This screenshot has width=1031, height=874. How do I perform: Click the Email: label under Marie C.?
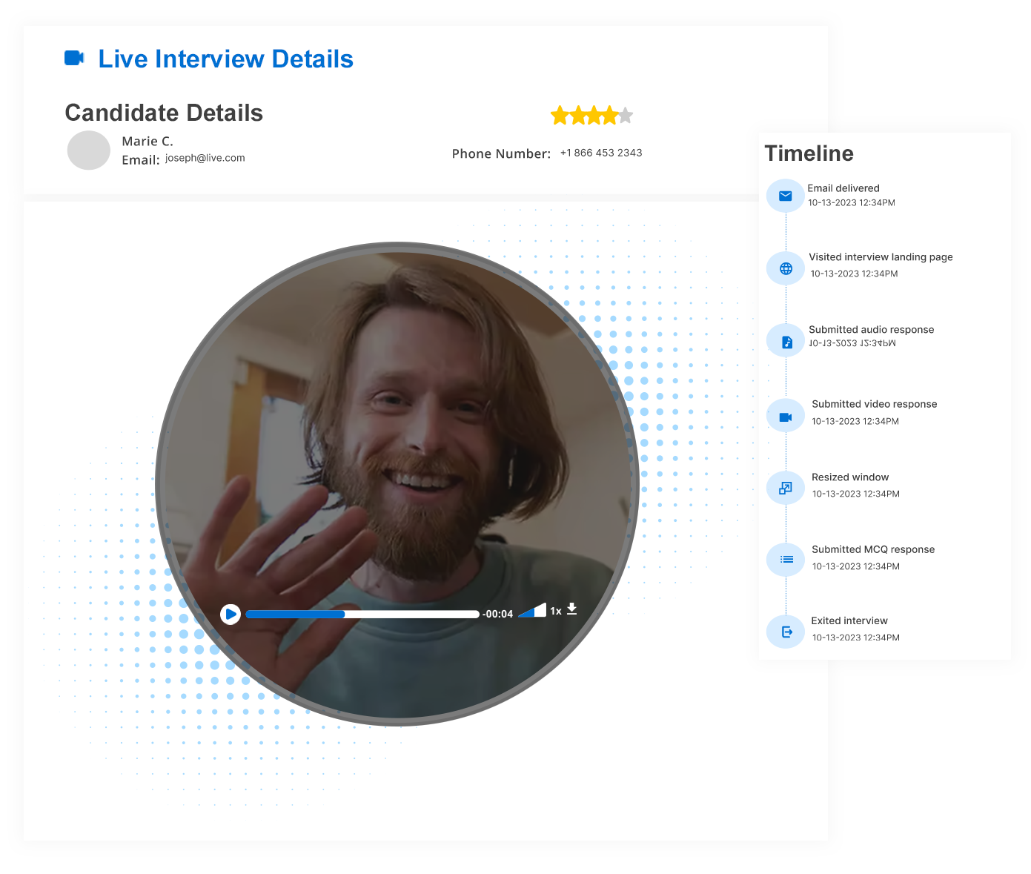tap(141, 160)
